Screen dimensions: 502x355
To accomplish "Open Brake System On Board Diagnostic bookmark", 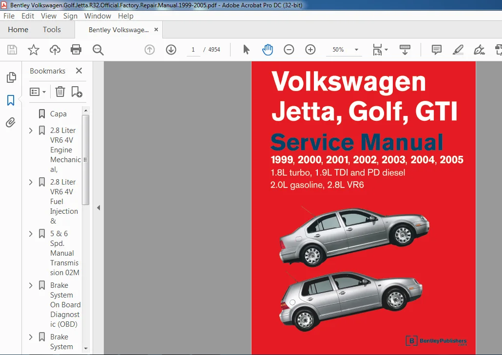I will (x=65, y=305).
